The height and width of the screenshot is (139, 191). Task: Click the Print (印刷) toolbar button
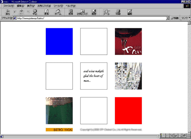118,12
